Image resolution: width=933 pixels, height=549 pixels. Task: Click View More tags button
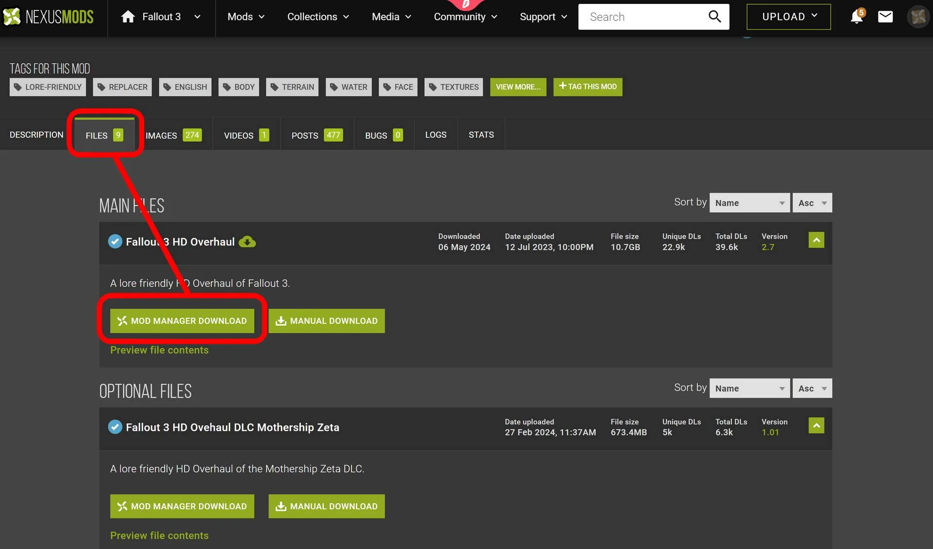(518, 87)
